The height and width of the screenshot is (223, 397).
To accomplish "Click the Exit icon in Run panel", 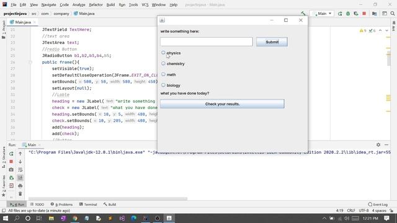I will (11, 186).
